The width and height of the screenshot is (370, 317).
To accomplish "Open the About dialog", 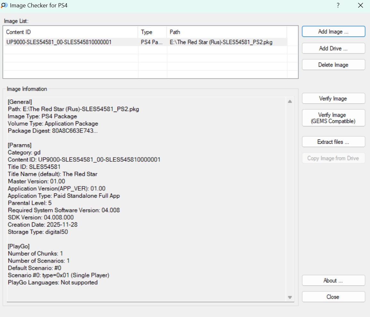I will tap(333, 280).
